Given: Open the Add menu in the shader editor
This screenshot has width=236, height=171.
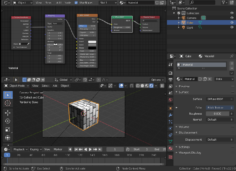Looking at the screenshot, I should click(59, 3).
